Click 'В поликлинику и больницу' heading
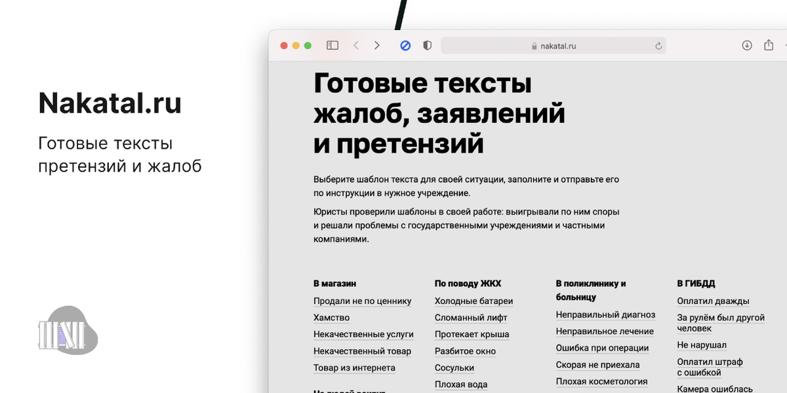Viewport: 787px width, 393px height. pos(591,290)
